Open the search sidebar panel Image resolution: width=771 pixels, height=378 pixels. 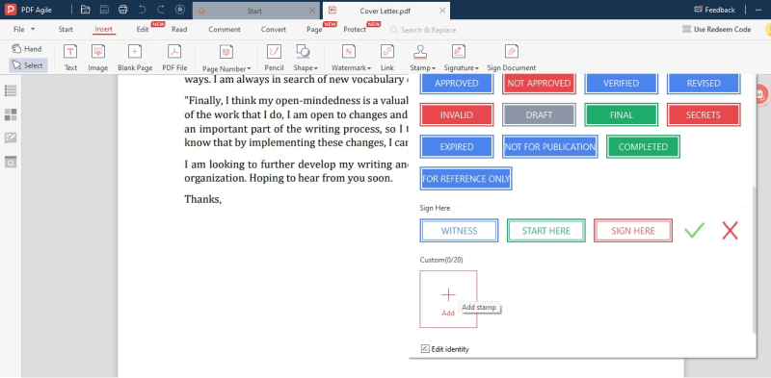pyautogui.click(x=11, y=162)
